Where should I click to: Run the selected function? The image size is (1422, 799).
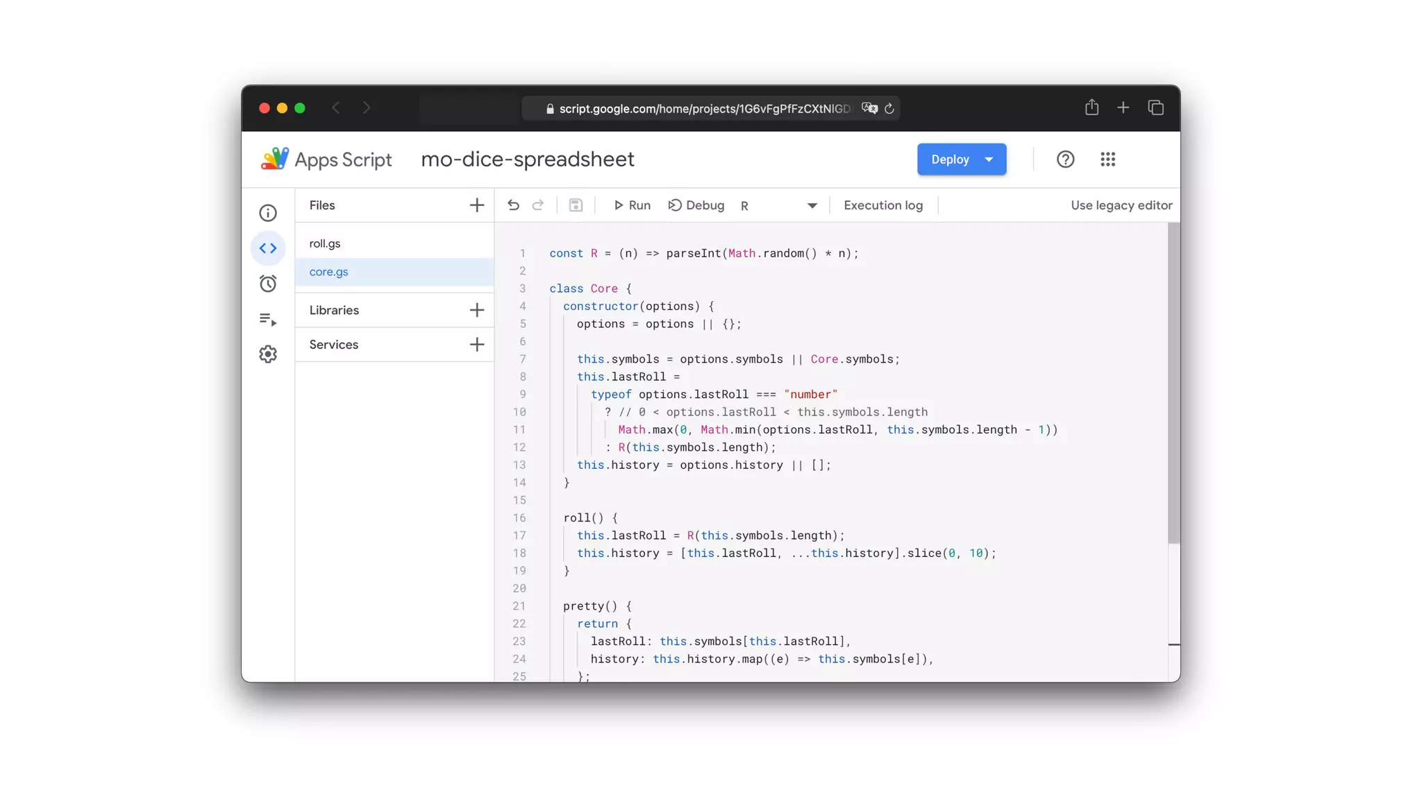[x=632, y=205]
